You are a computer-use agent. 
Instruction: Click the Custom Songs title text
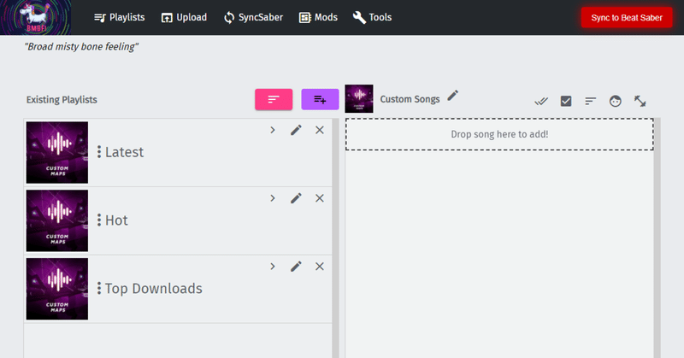coord(410,99)
